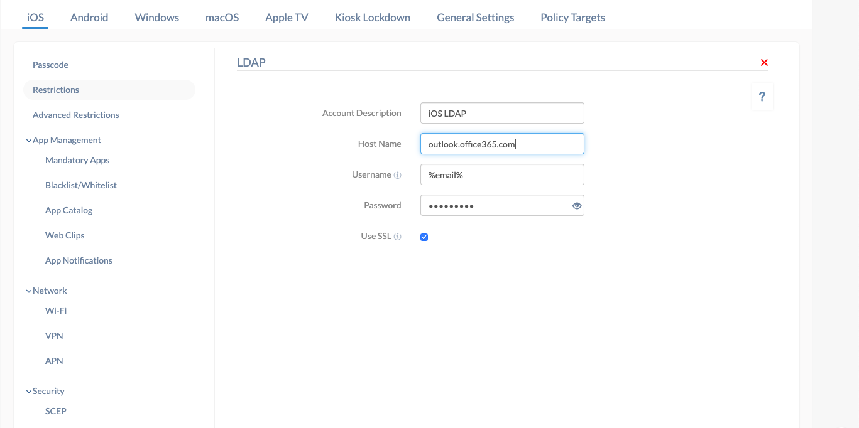Screen dimensions: 859x428
Task: Click the Host Name label
Action: click(x=380, y=144)
